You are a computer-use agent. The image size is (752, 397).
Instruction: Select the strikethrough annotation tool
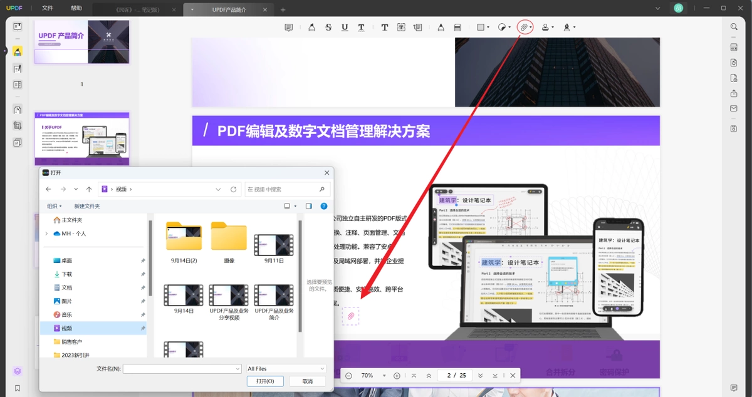(328, 28)
